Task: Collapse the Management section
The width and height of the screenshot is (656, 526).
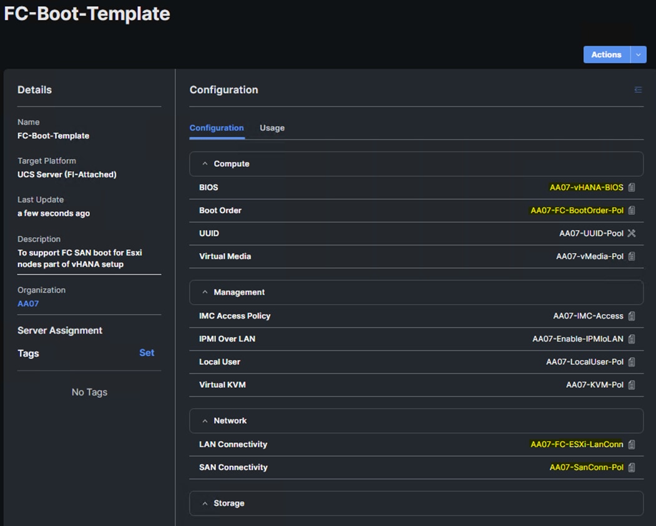Action: tap(205, 292)
